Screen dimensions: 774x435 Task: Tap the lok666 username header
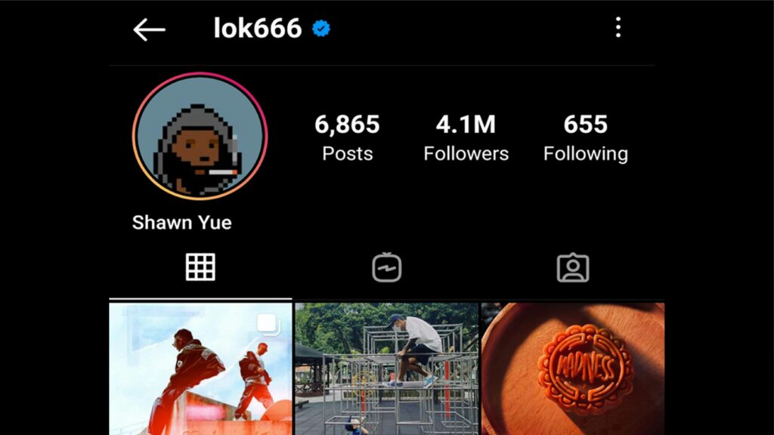coord(257,28)
